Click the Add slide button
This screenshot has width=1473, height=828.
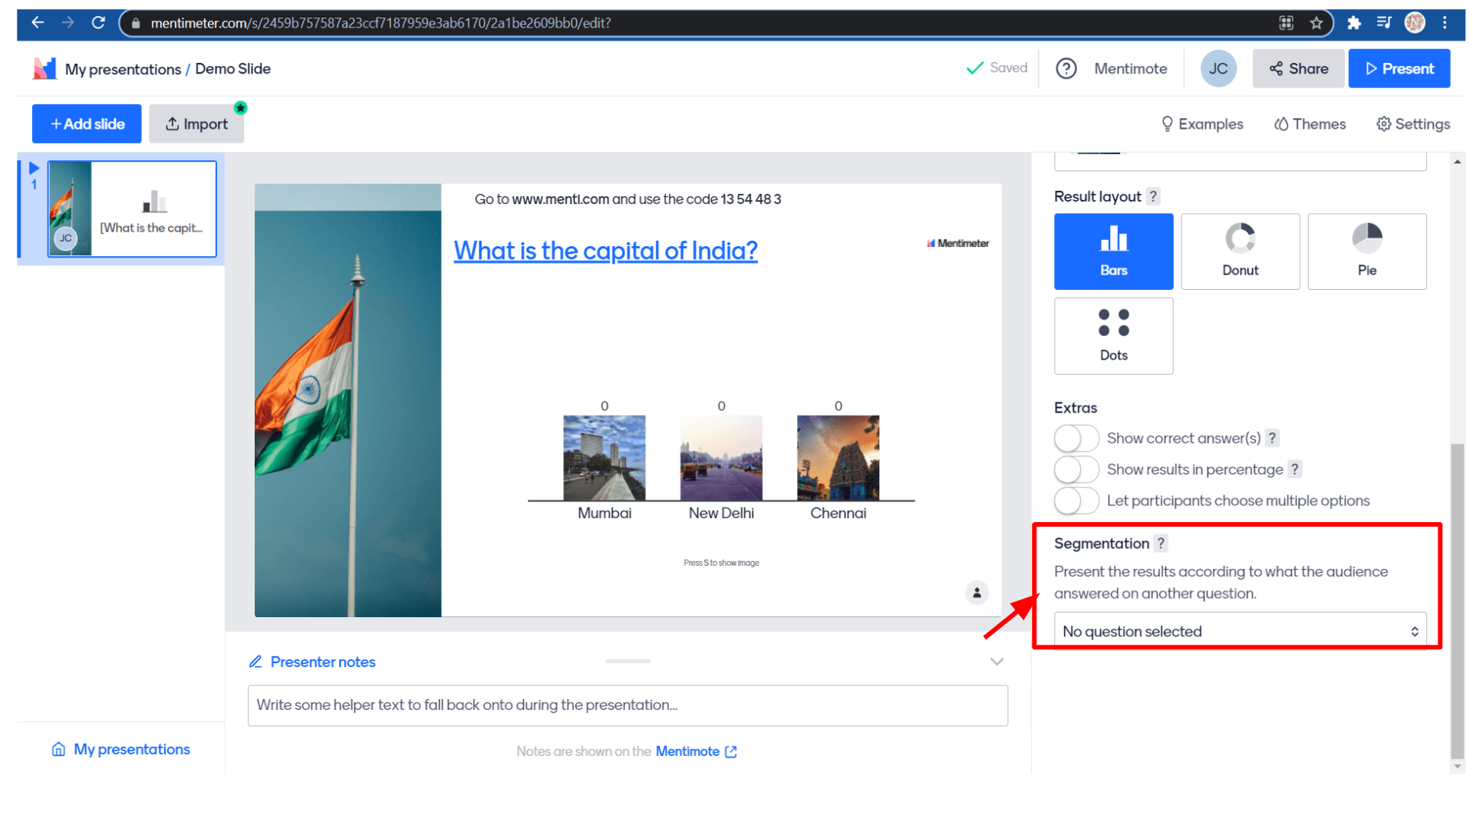click(x=87, y=124)
